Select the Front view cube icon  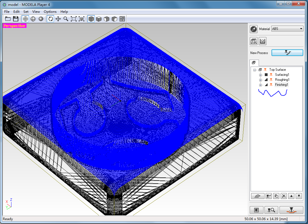(x=107, y=19)
